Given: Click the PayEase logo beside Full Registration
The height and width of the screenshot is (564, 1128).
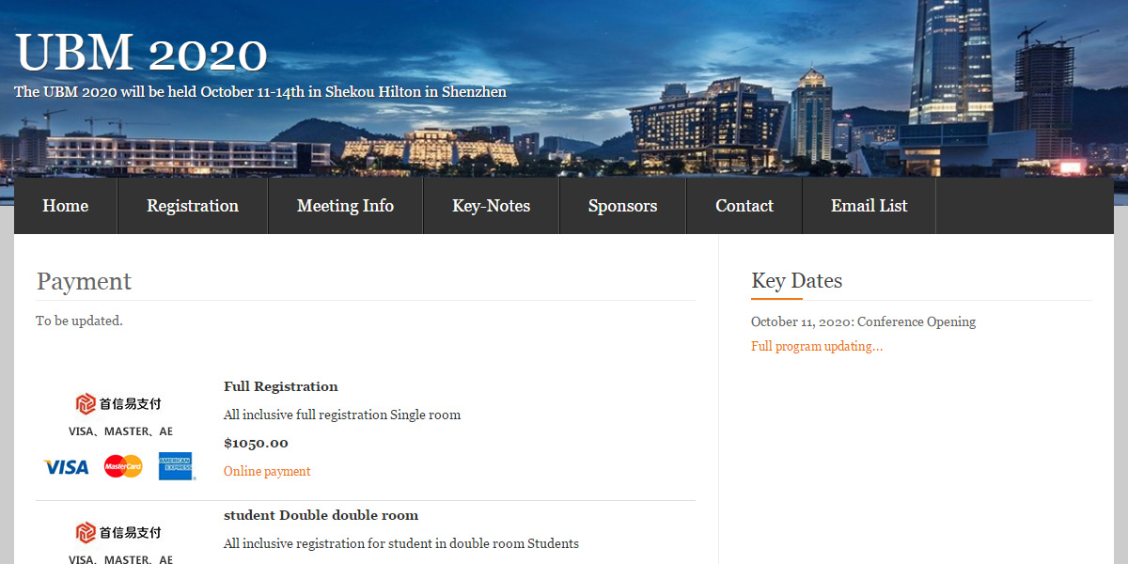Looking at the screenshot, I should tap(119, 403).
